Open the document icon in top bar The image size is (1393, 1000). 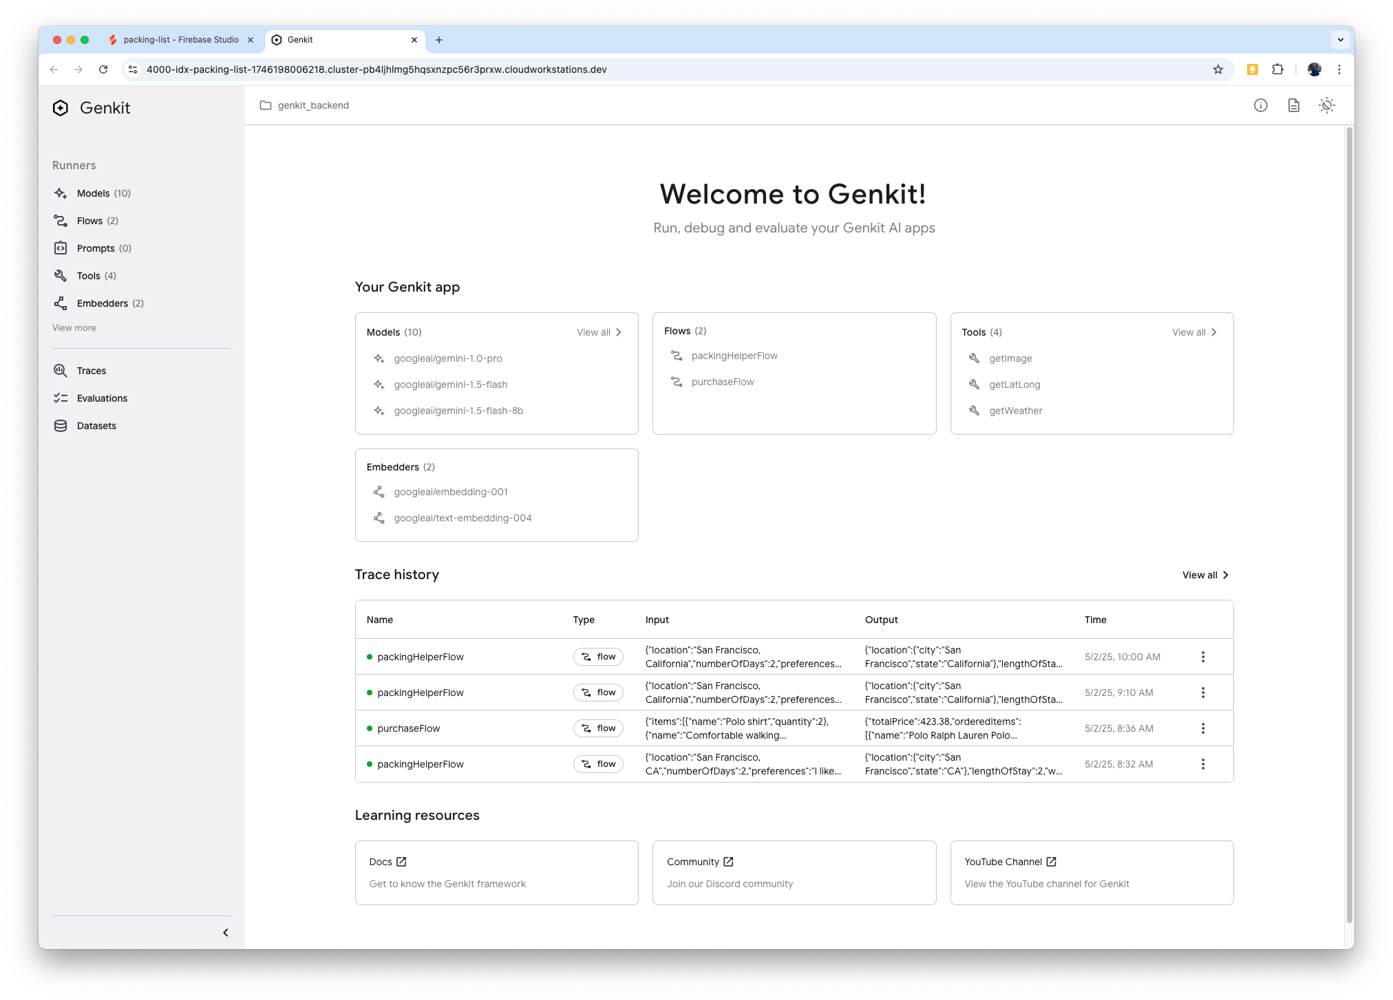1293,105
